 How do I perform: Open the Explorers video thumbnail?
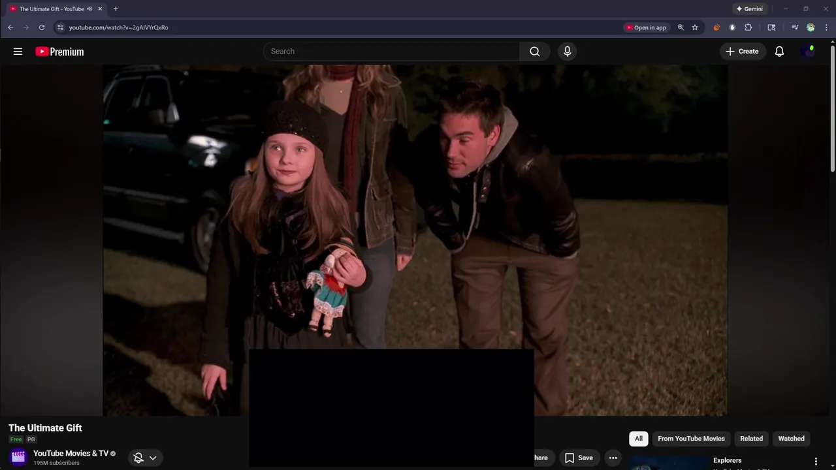(x=669, y=463)
